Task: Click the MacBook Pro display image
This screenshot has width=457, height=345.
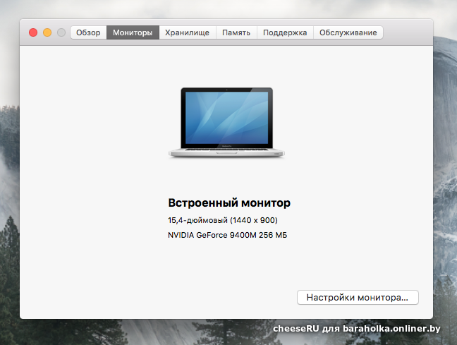Action: (226, 123)
